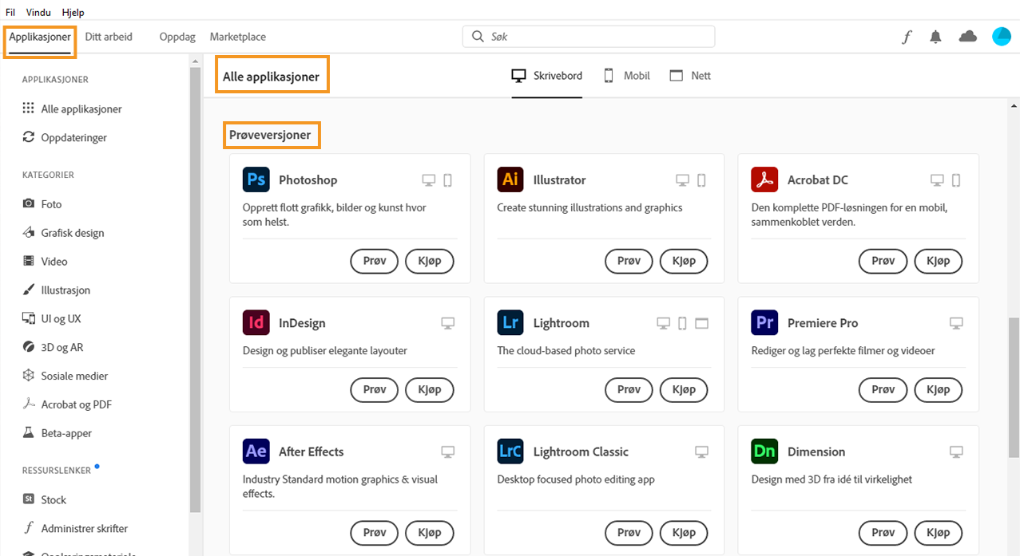Select the Grafisk design category
This screenshot has height=556, width=1020.
click(73, 232)
